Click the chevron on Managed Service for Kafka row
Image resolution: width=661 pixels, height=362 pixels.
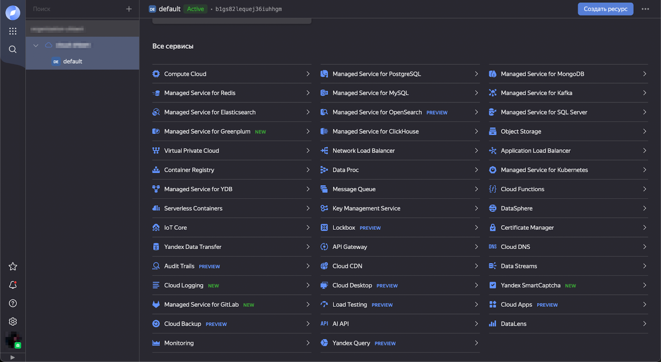point(644,93)
